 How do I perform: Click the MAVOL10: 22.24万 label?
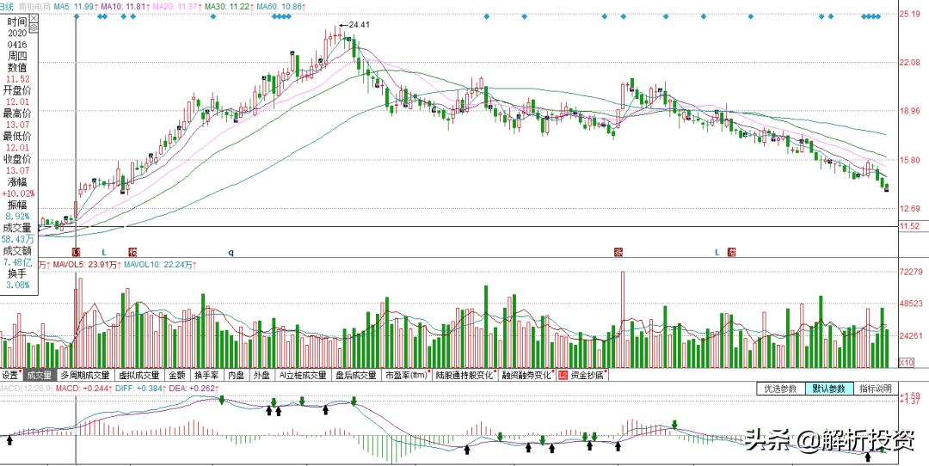tap(157, 265)
